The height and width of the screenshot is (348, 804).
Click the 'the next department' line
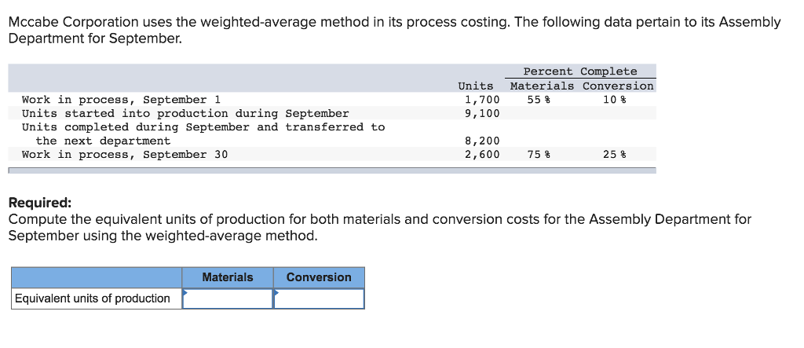(x=103, y=141)
